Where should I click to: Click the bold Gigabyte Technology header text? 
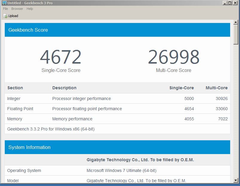[x=140, y=160]
